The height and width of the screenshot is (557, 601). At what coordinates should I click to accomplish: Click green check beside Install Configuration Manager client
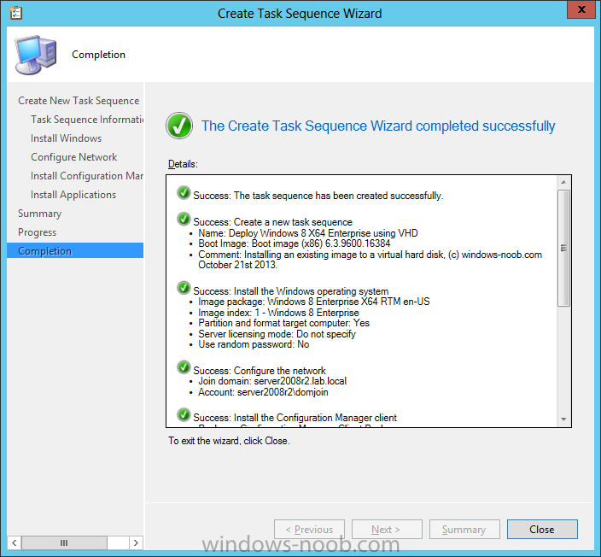(184, 414)
